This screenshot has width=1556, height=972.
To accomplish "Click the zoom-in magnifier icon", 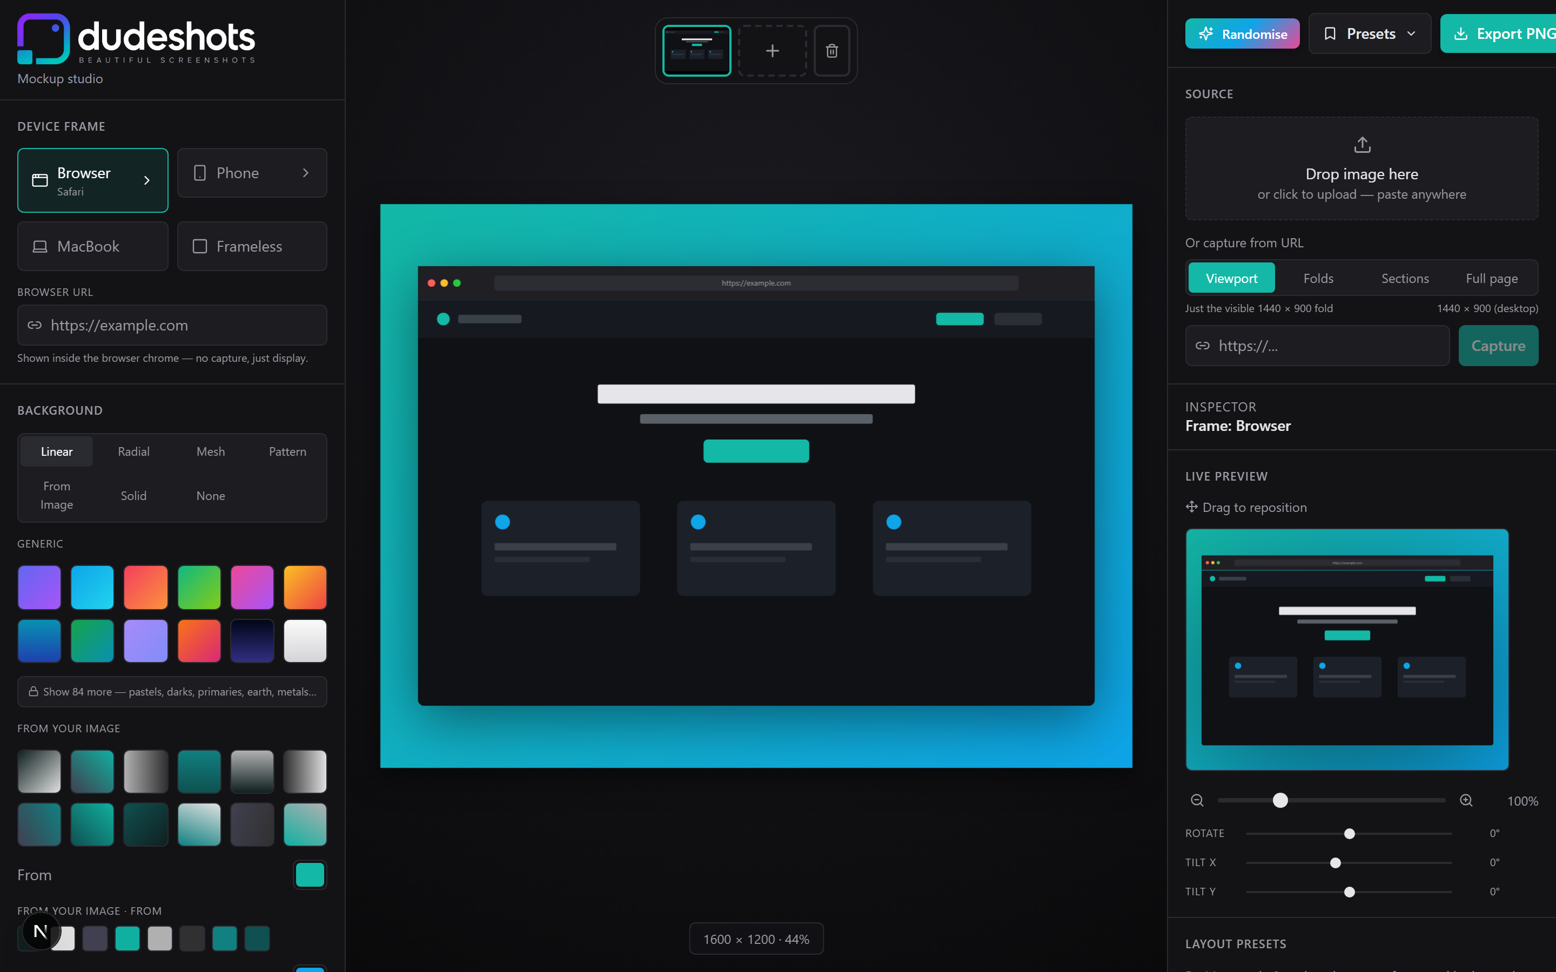I will (x=1466, y=800).
